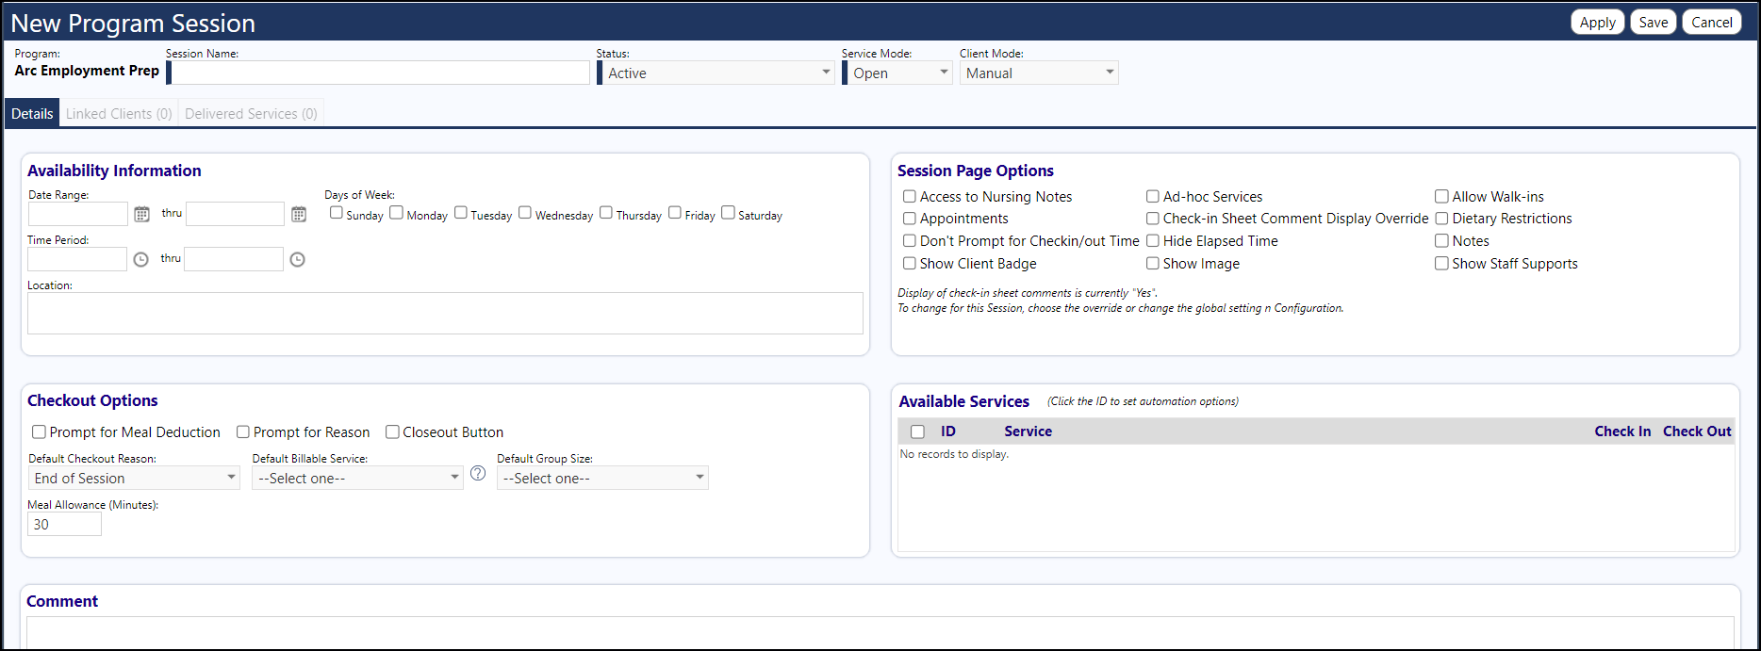Click the Save button
The height and width of the screenshot is (651, 1761).
[1654, 23]
